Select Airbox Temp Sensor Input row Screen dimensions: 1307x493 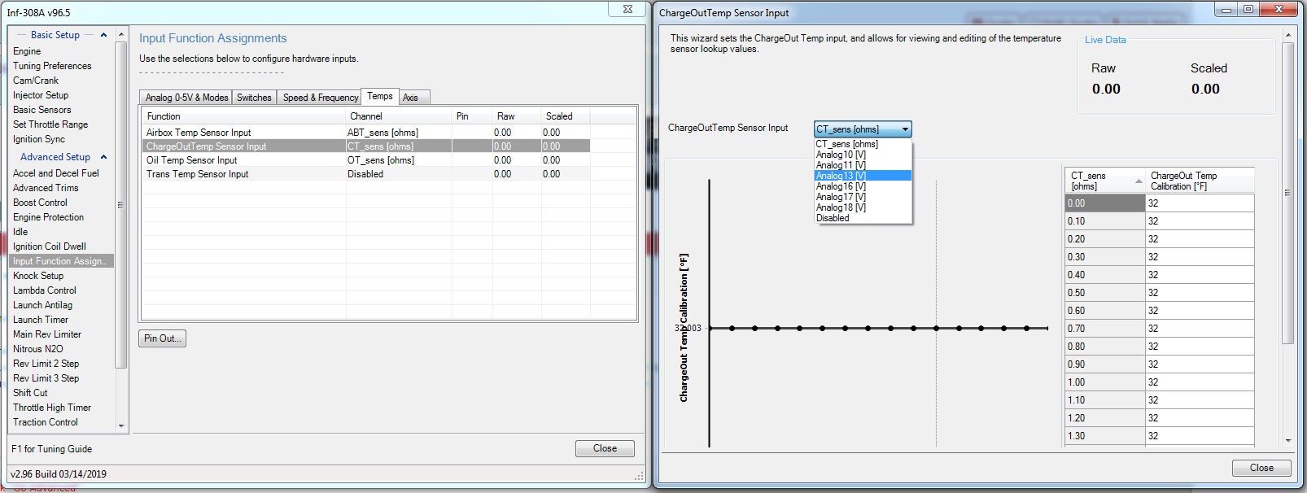point(366,133)
